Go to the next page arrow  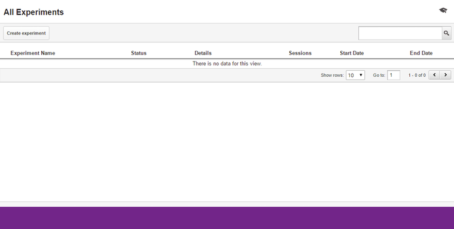[446, 75]
